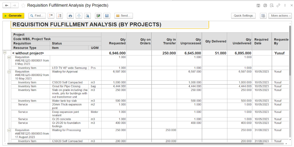
Task: Open print preview in report toolbar
Action: point(88,16)
